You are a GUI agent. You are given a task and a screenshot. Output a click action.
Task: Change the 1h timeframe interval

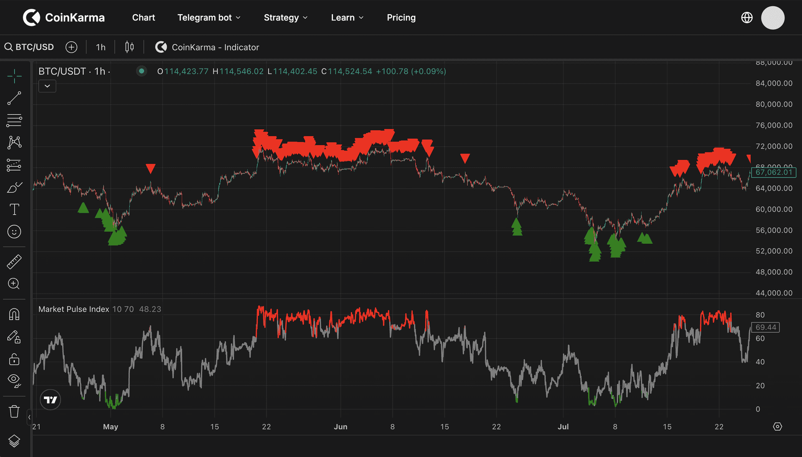click(x=100, y=47)
